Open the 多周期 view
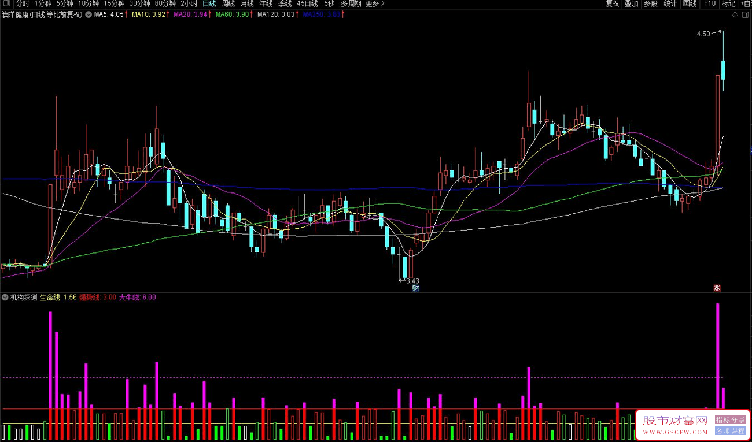Screen dimensions: 752x442 coord(351,3)
